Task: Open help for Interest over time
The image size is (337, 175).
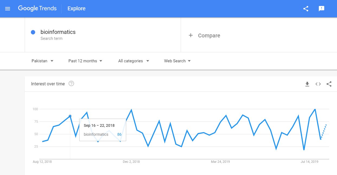Action: tap(71, 84)
